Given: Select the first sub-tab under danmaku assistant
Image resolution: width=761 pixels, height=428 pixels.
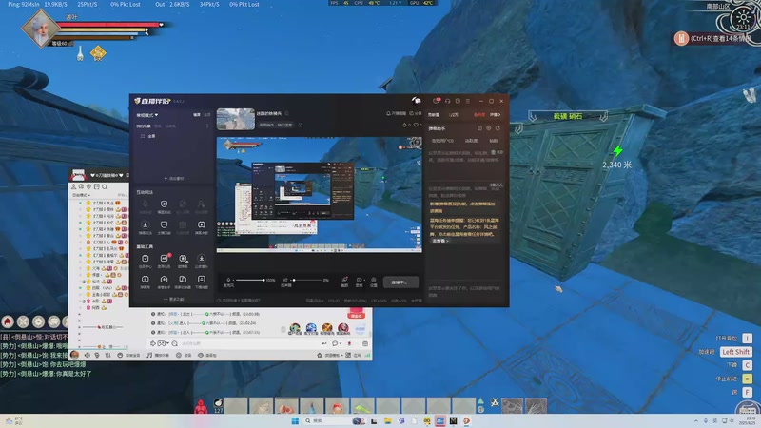Looking at the screenshot, I should 442,141.
